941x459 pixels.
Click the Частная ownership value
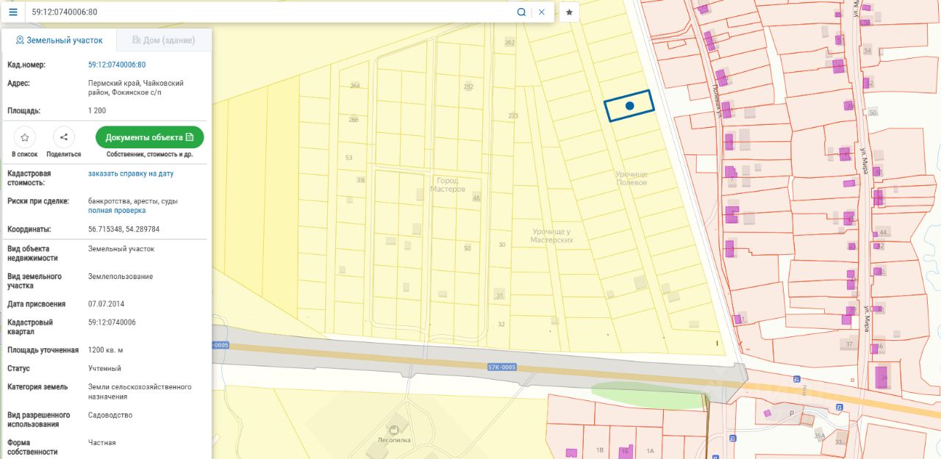click(102, 443)
